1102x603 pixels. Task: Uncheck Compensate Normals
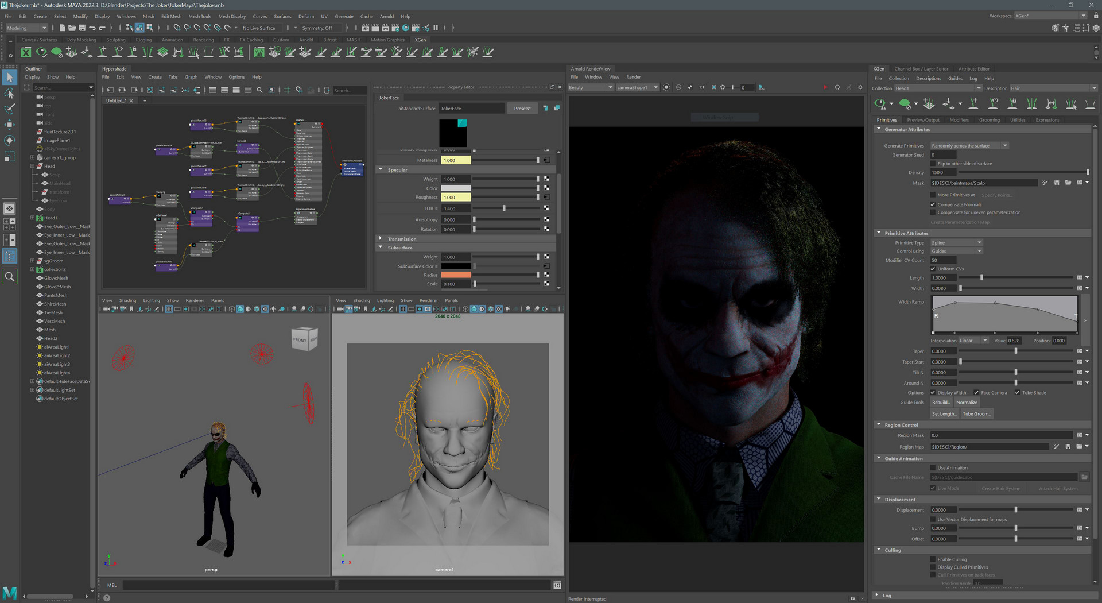(933, 204)
